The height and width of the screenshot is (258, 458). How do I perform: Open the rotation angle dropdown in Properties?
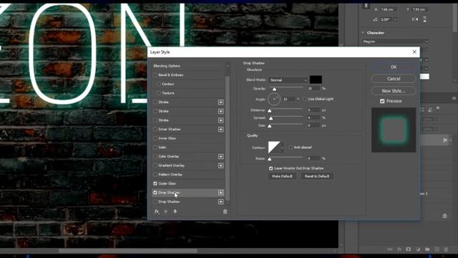click(396, 19)
